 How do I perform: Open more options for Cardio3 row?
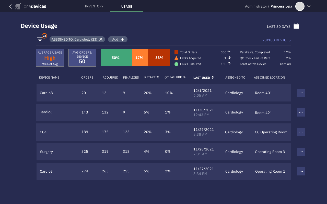[301, 171]
